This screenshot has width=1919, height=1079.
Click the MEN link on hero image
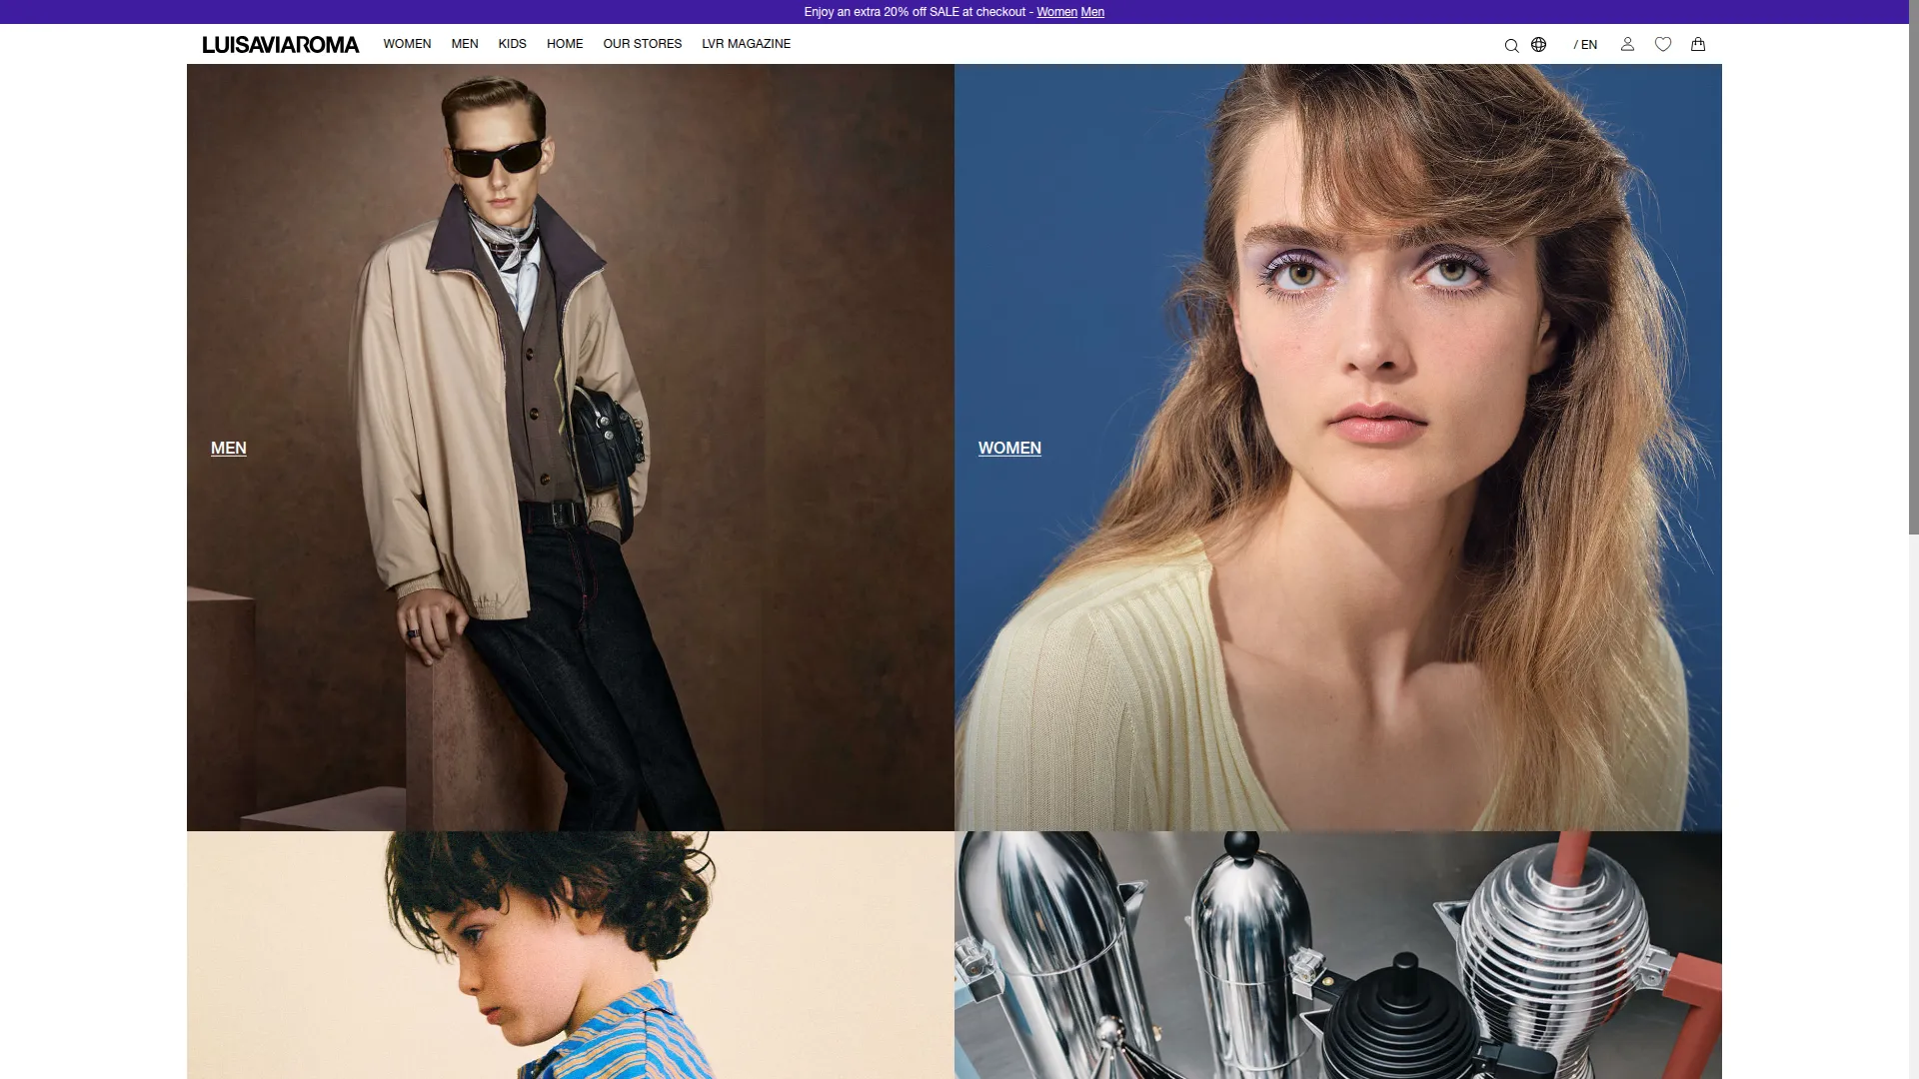coord(229,448)
